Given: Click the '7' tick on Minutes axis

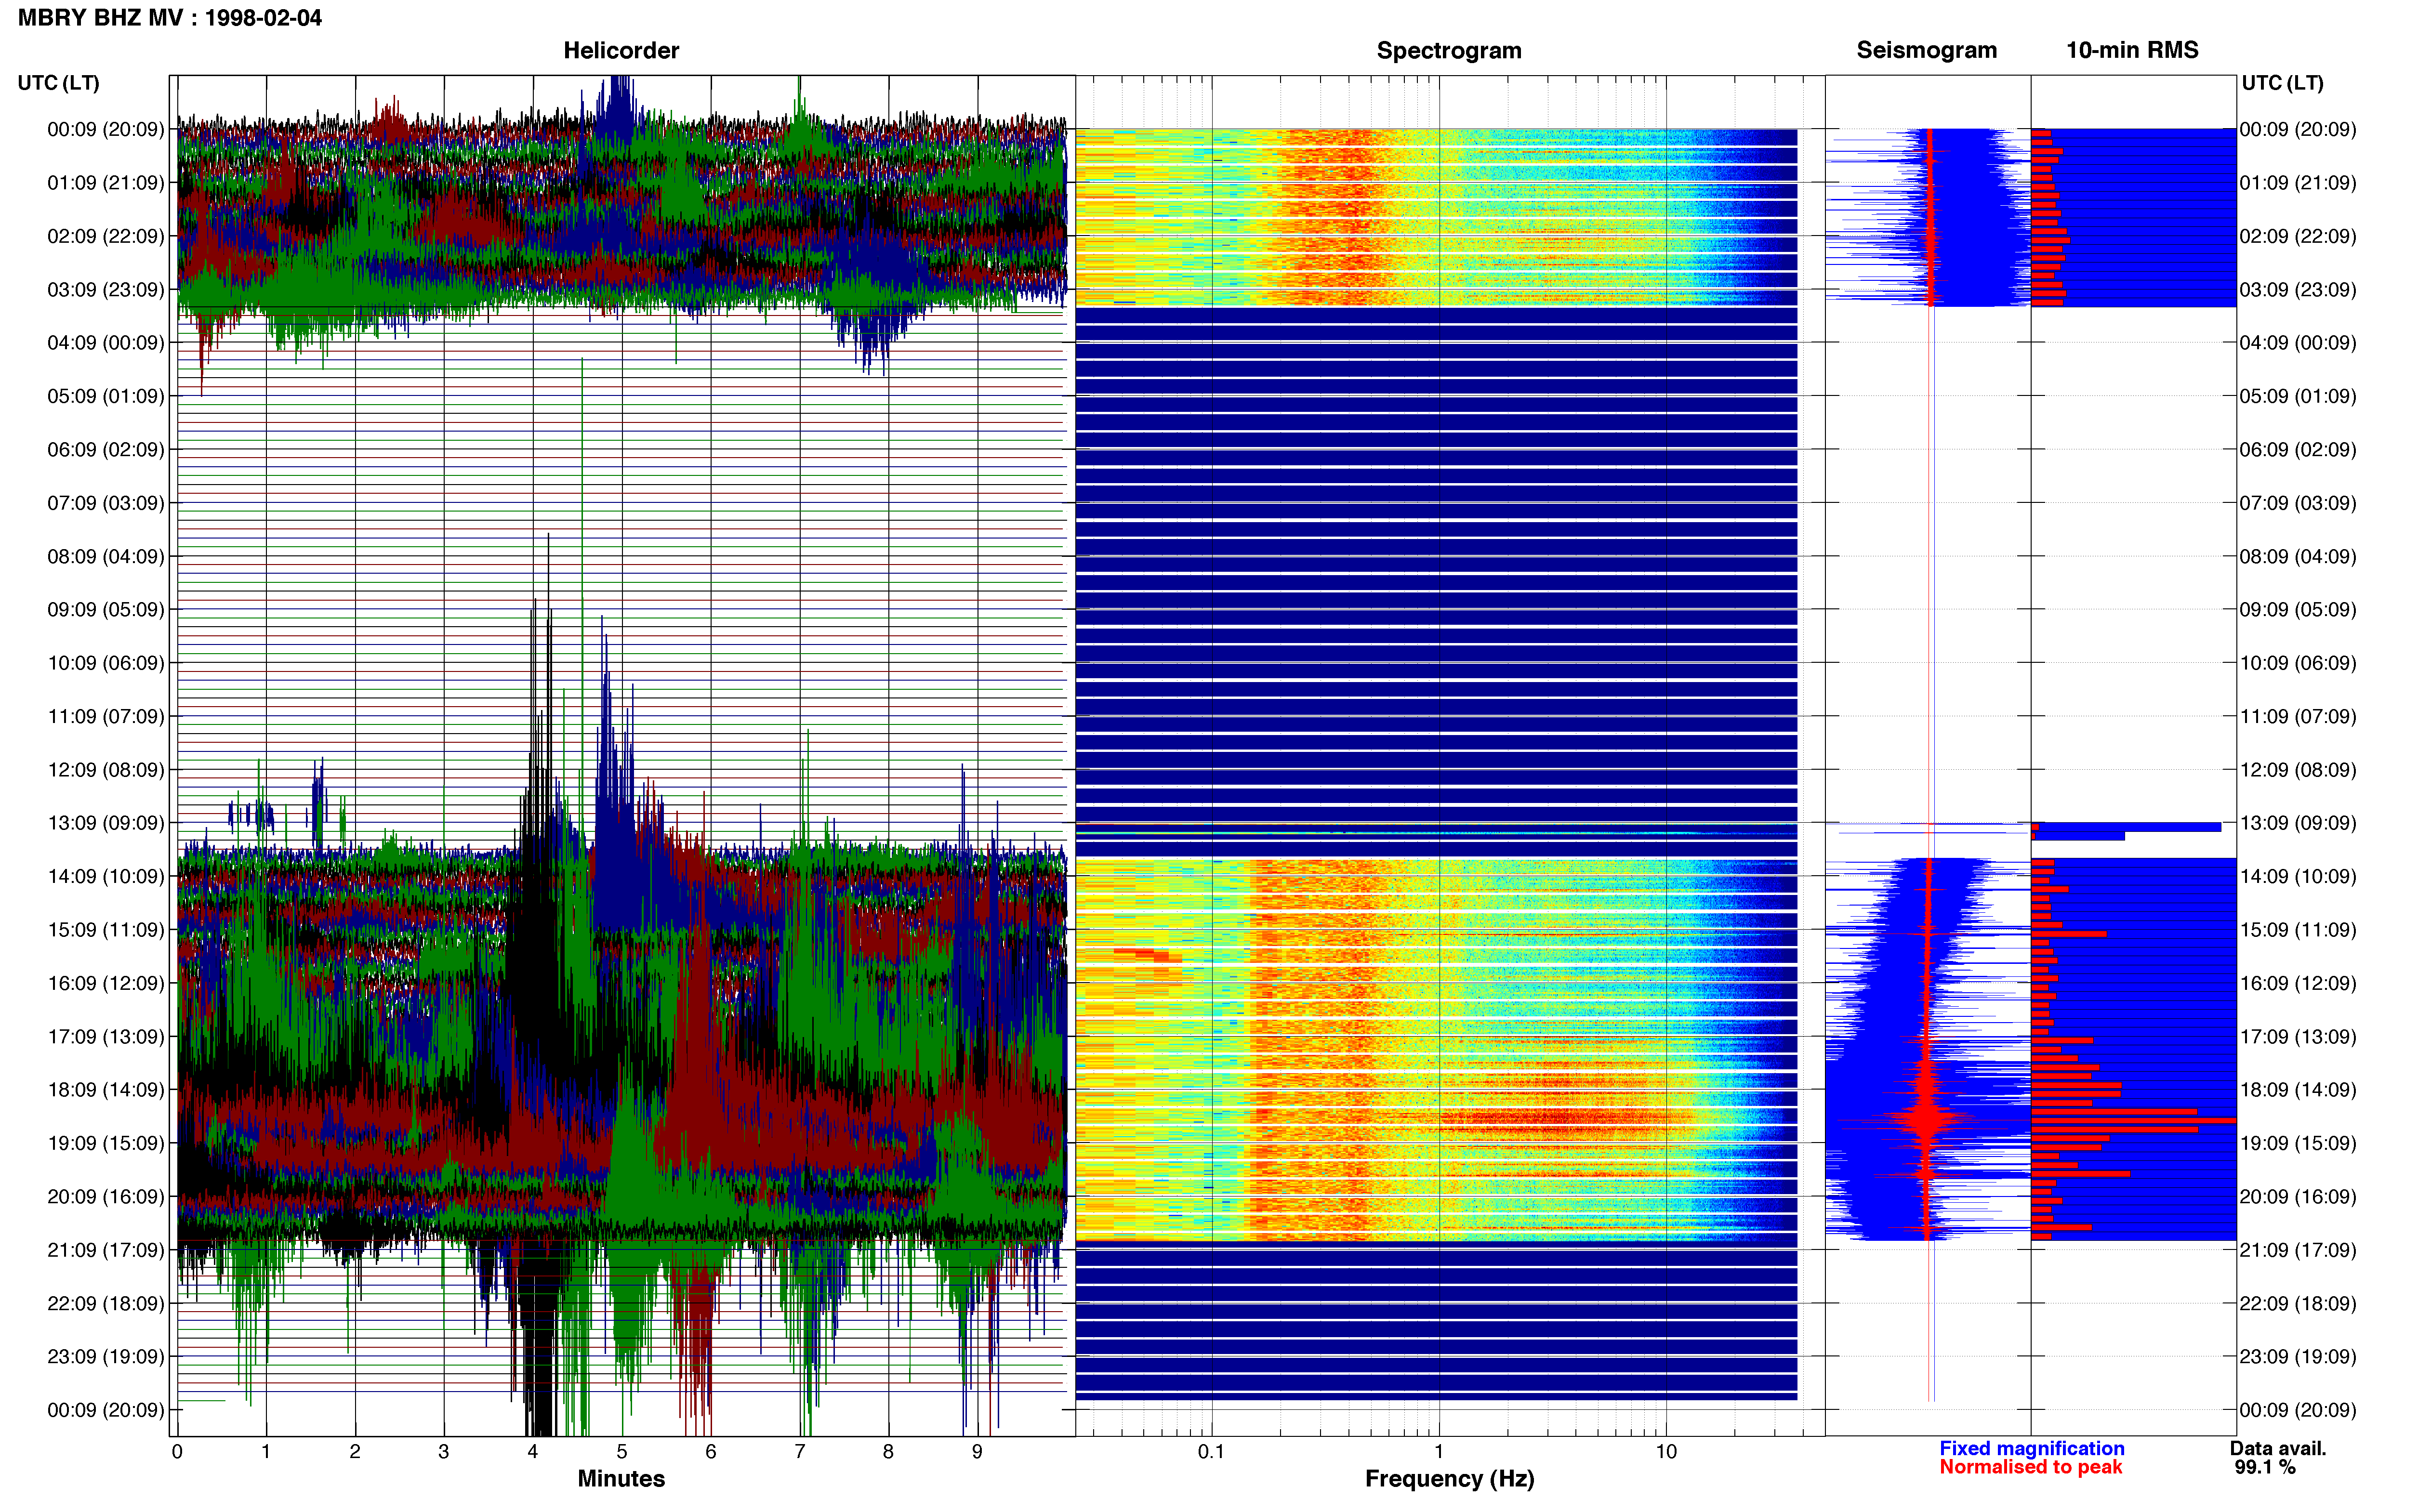Looking at the screenshot, I should tap(800, 1452).
